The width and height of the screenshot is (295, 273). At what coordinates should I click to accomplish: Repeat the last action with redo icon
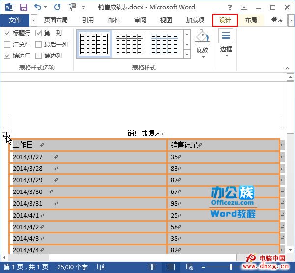point(57,7)
